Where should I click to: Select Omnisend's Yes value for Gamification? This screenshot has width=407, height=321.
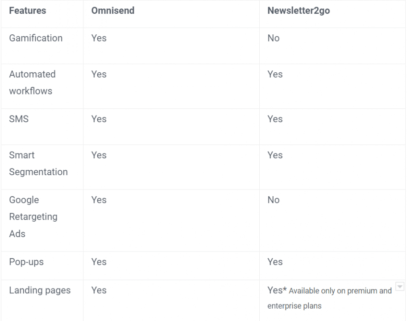click(99, 38)
